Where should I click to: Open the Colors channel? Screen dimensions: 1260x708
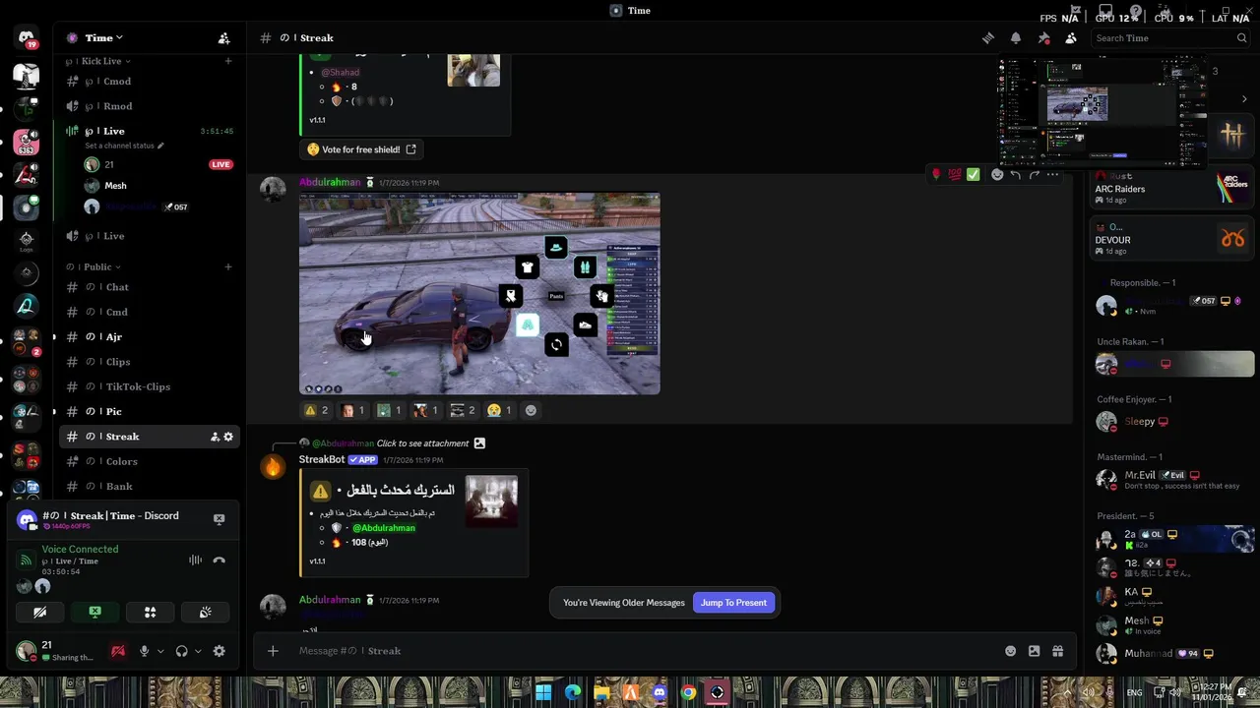point(148,461)
